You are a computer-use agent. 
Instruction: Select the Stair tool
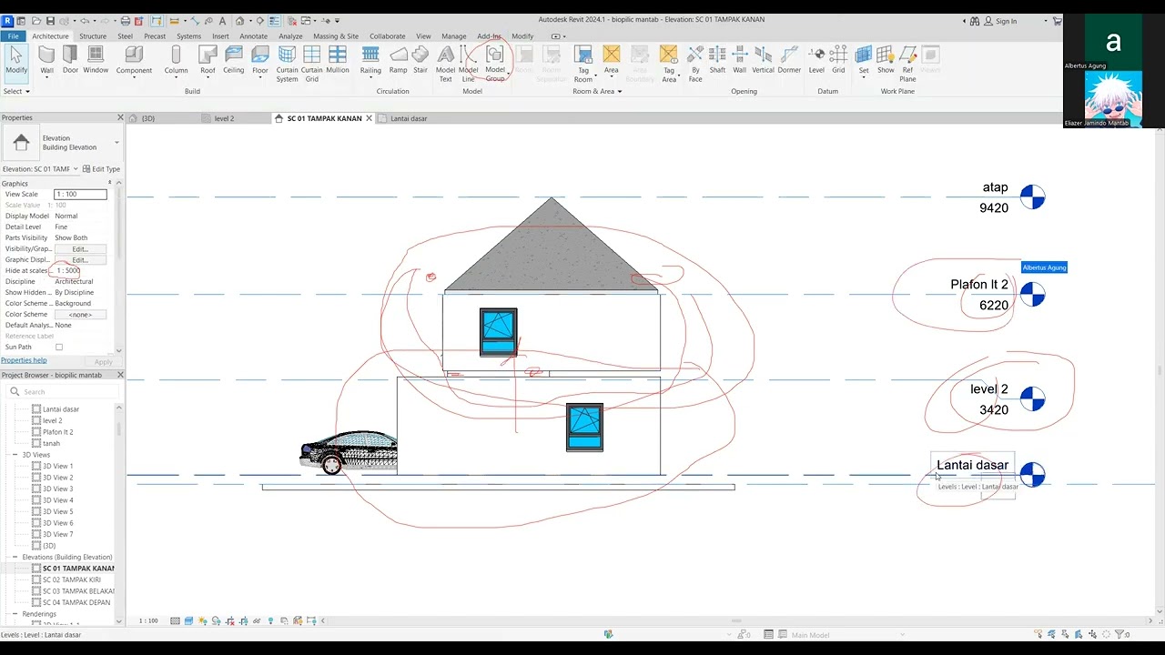pyautogui.click(x=420, y=60)
